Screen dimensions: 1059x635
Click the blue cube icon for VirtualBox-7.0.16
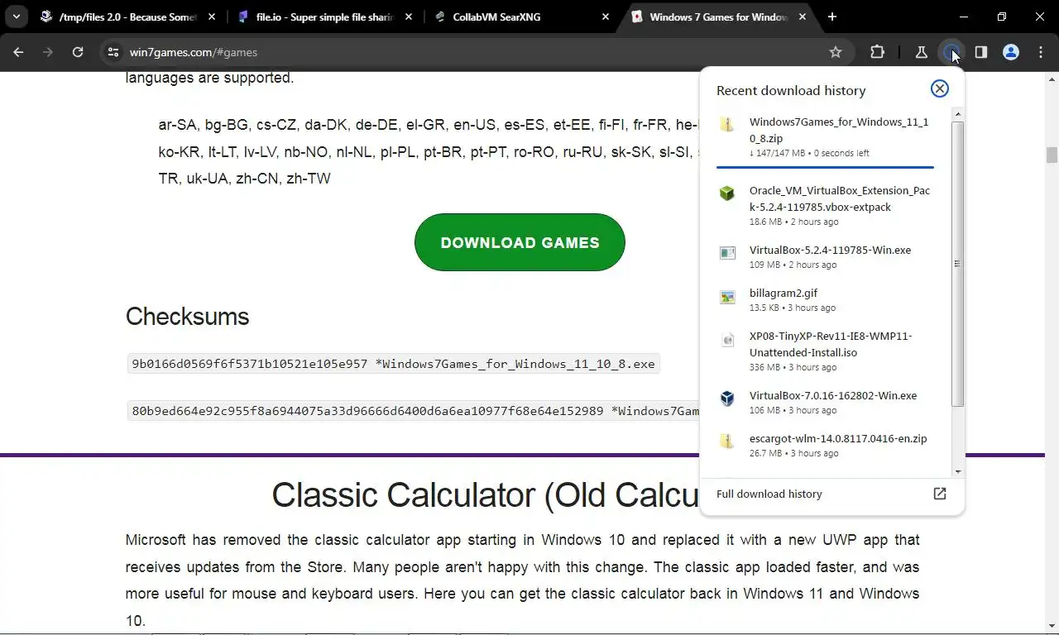(726, 399)
